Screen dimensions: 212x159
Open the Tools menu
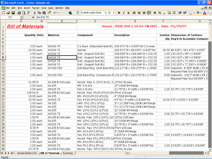pyautogui.click(x=44, y=8)
